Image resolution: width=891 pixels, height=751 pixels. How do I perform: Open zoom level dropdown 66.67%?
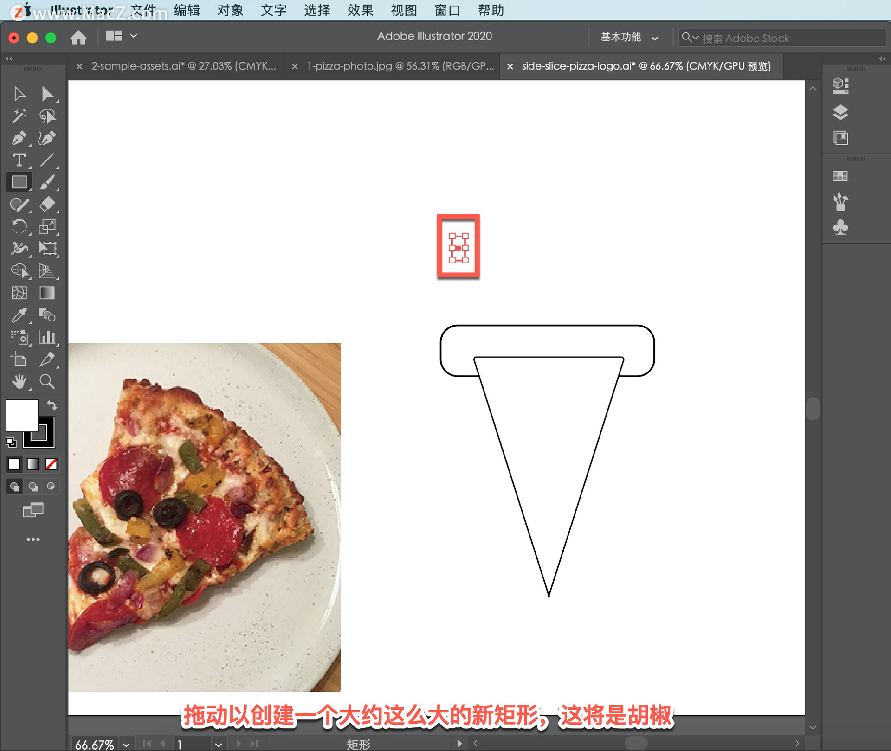tap(126, 745)
